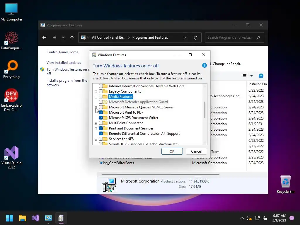Click the Windows Features list vertical scrollbar
The height and width of the screenshot is (225, 300).
pos(205,110)
